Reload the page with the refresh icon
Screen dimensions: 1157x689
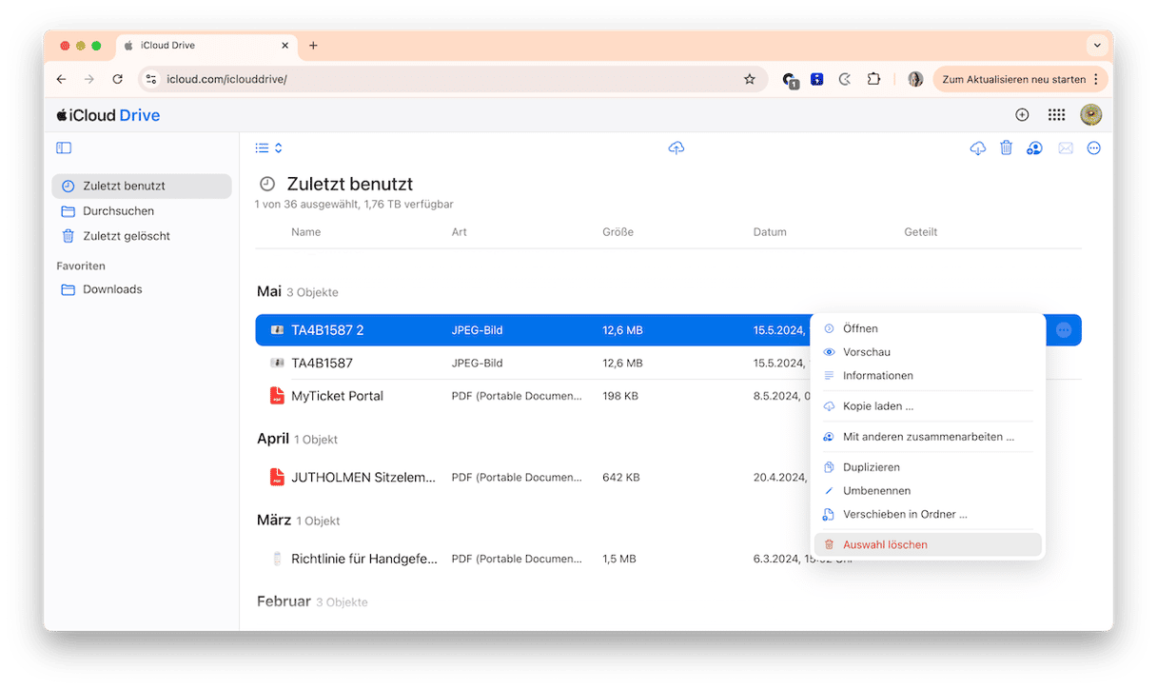[x=117, y=79]
